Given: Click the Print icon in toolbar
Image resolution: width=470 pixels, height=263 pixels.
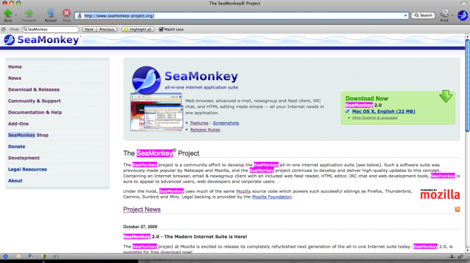Looking at the screenshot, I should (444, 13).
